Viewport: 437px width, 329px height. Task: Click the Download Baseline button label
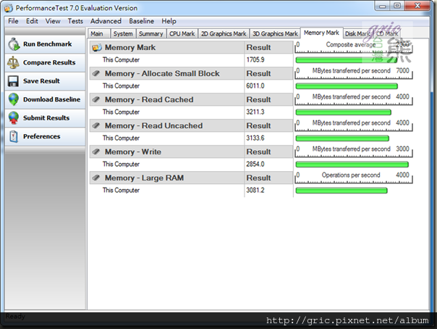[x=51, y=99]
